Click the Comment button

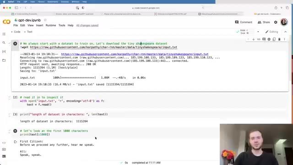[x=244, y=22]
